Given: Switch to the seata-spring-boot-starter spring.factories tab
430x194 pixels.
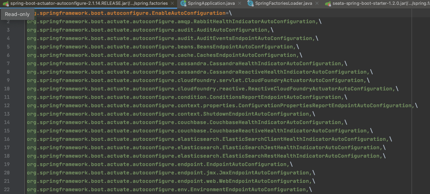Looking at the screenshot, I should (x=381, y=4).
